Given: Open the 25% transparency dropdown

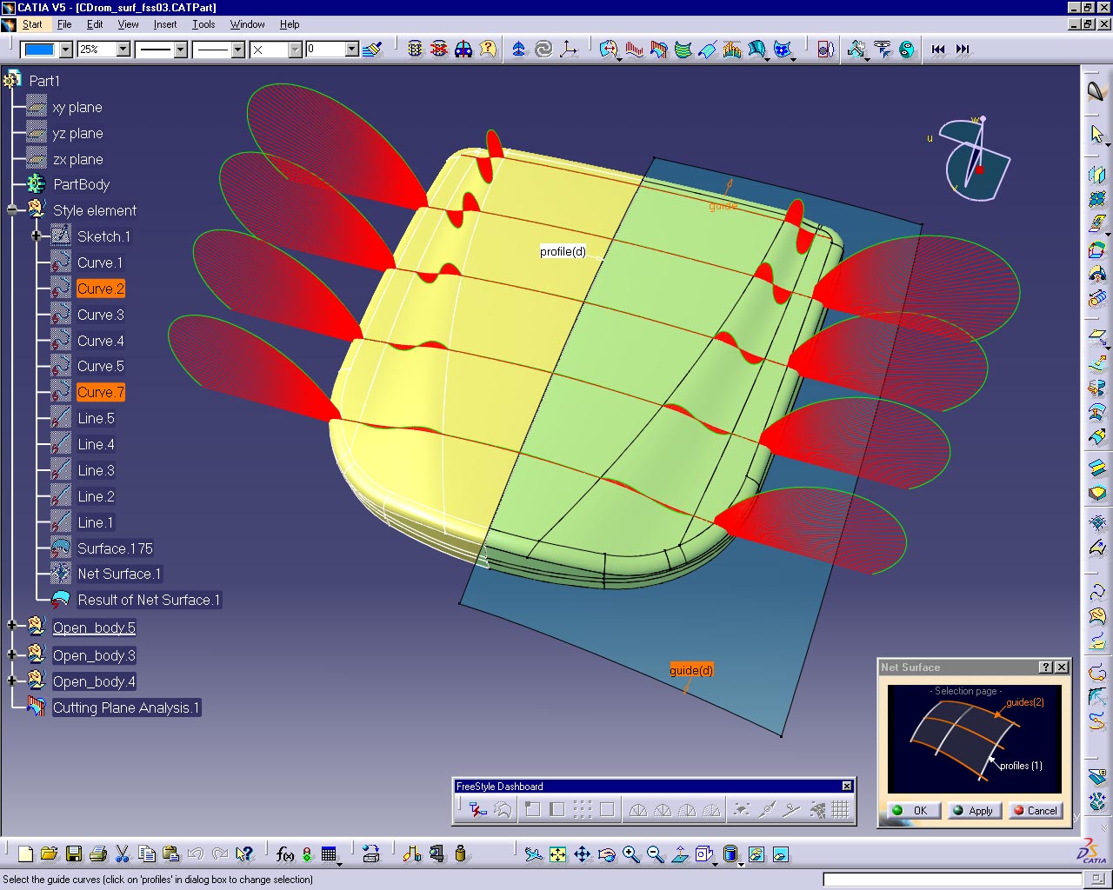Looking at the screenshot, I should pyautogui.click(x=123, y=50).
